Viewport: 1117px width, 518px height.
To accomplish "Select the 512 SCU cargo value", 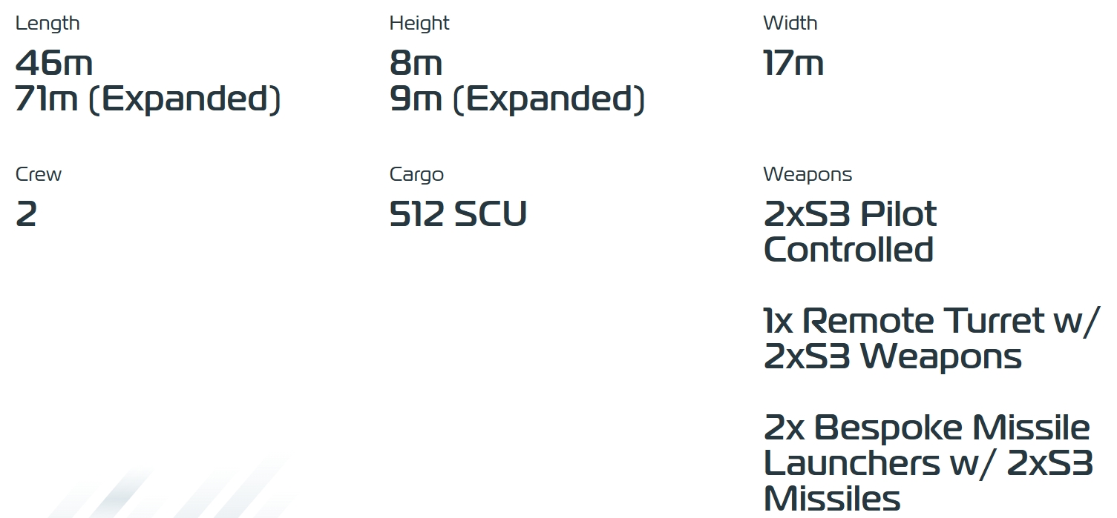I will pyautogui.click(x=458, y=215).
